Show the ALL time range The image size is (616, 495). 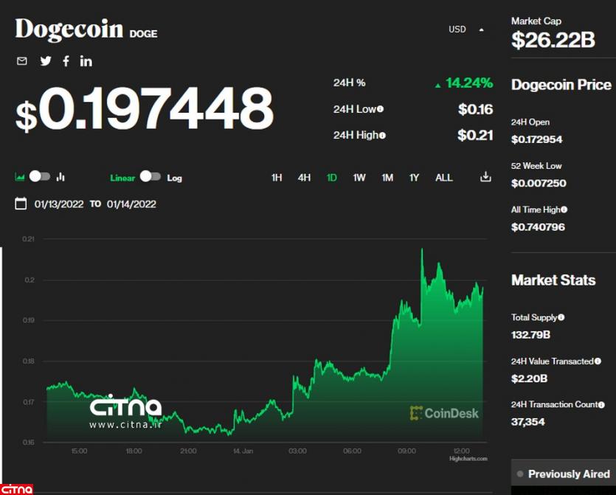point(444,178)
